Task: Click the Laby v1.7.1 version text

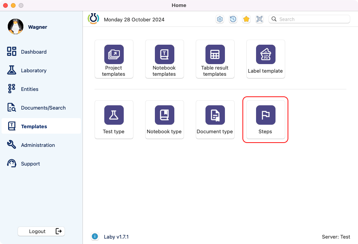Action: (x=116, y=237)
